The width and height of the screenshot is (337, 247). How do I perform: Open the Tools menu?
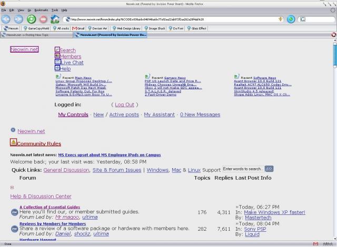point(55,10)
